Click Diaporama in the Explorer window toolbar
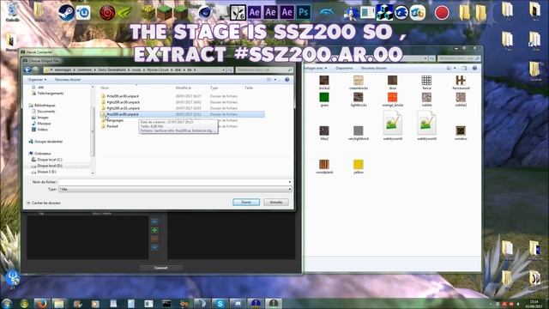 click(x=344, y=68)
